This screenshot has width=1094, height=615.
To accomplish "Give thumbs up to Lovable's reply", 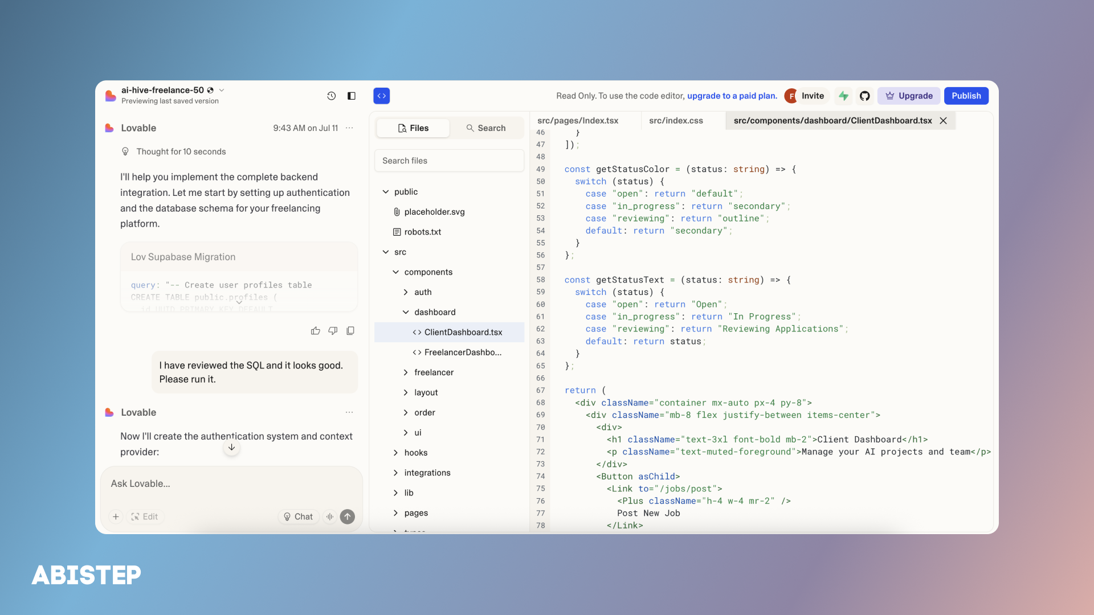I will click(x=316, y=331).
